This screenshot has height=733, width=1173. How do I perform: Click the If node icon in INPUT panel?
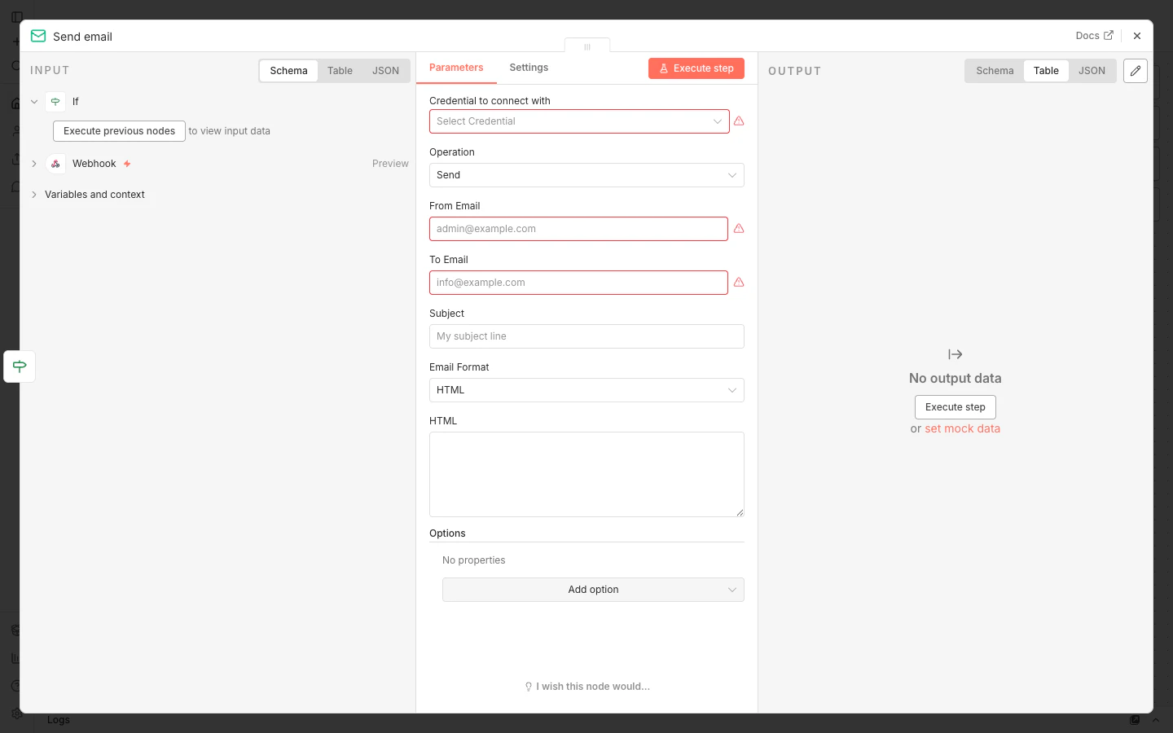(x=55, y=102)
